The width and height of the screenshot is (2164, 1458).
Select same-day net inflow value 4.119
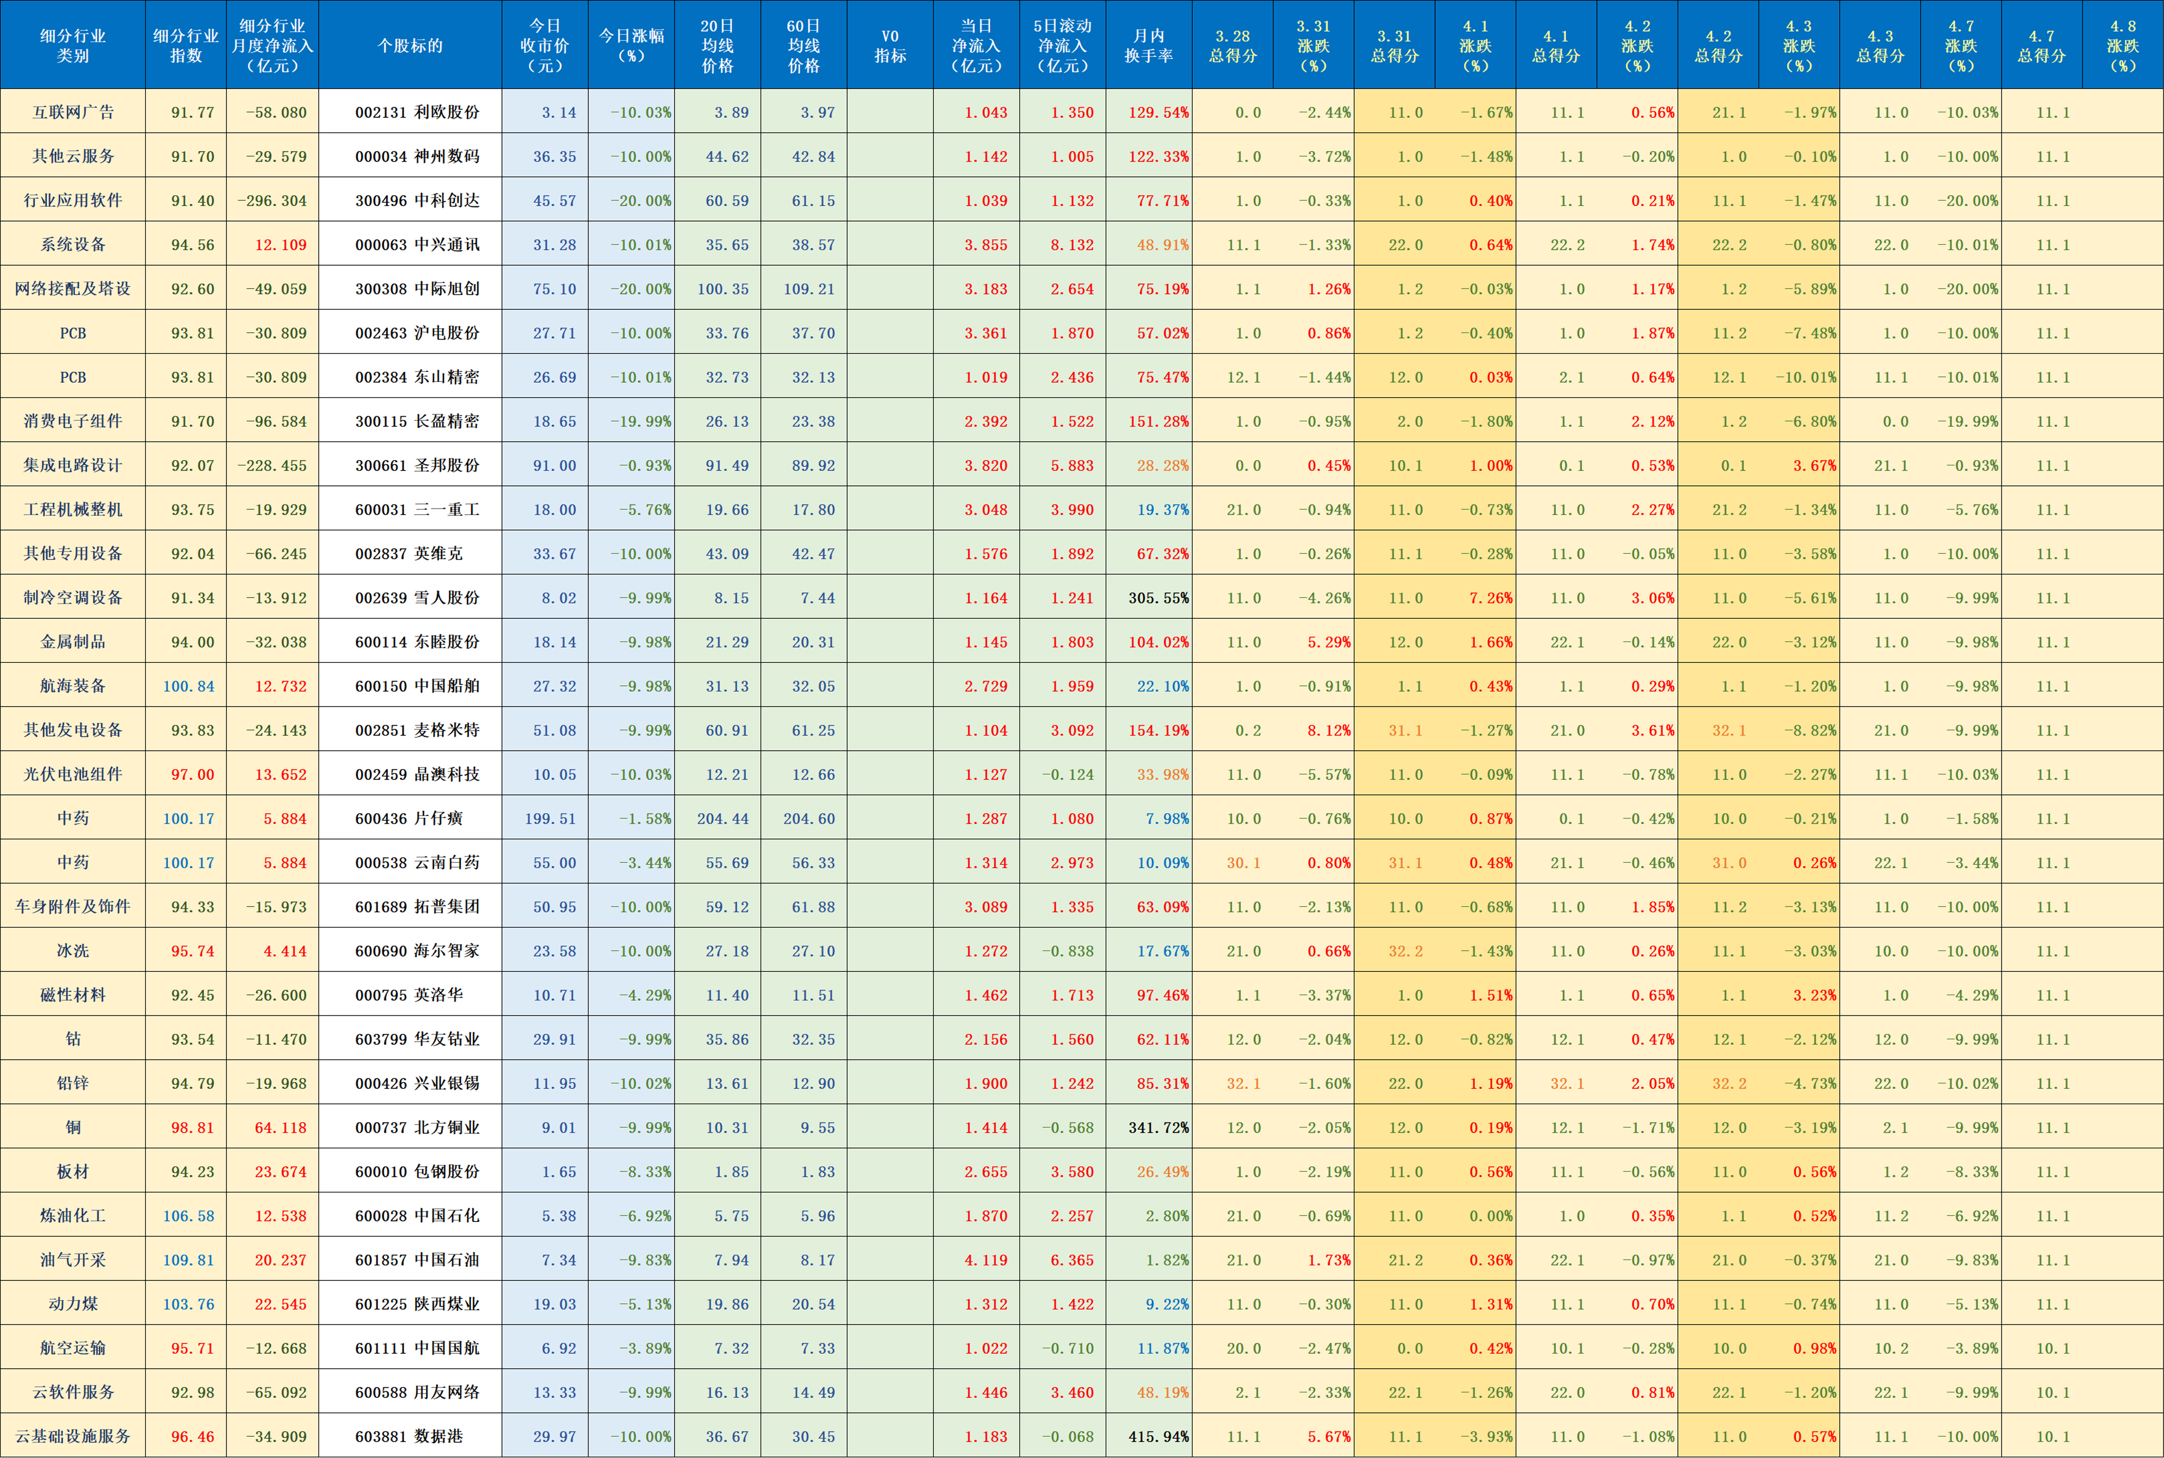coord(985,1260)
